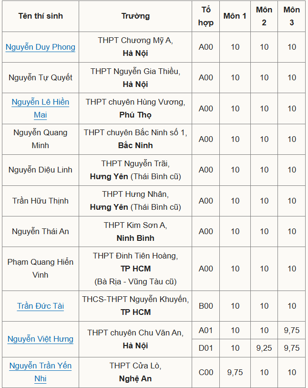Viewport: 308px width, 388px height.
Task: Click the B00 combination cell
Action: pyautogui.click(x=206, y=306)
